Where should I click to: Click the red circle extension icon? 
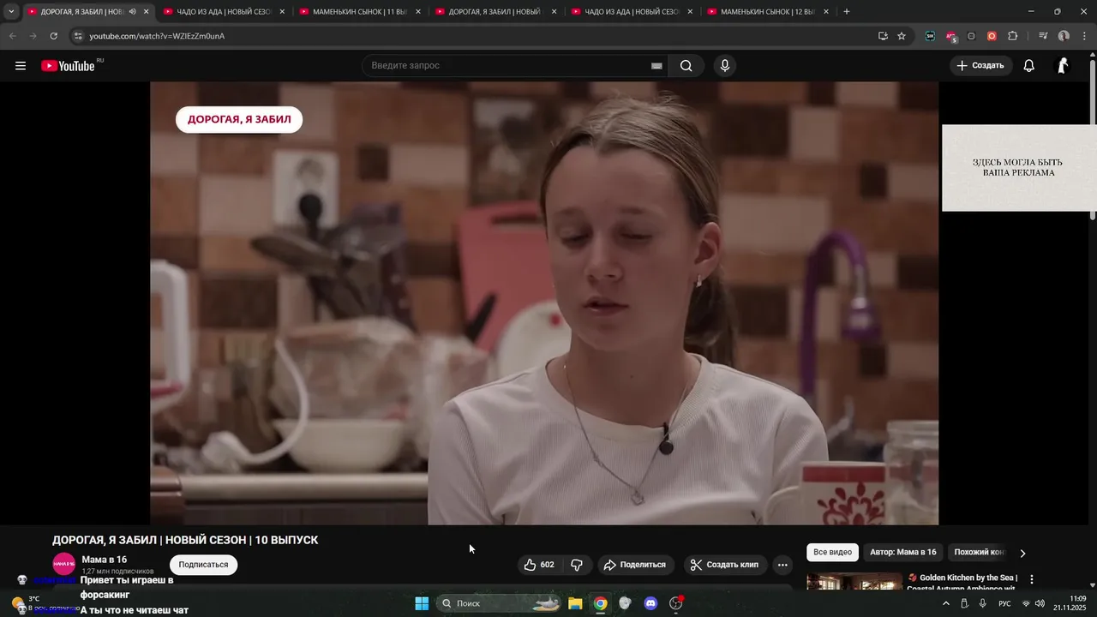point(992,36)
